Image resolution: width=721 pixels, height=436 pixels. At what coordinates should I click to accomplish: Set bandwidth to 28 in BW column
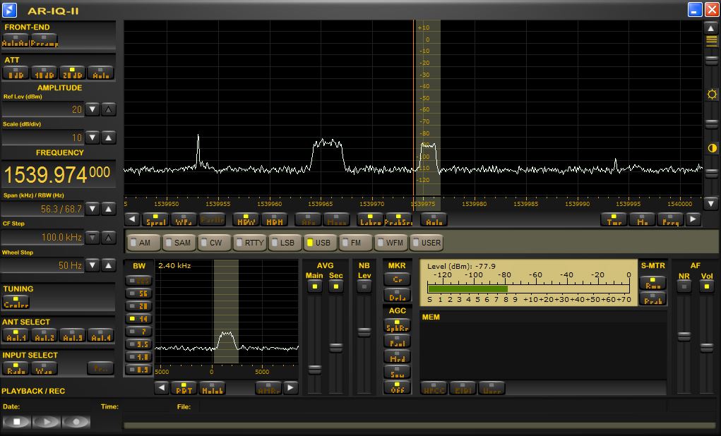[138, 306]
